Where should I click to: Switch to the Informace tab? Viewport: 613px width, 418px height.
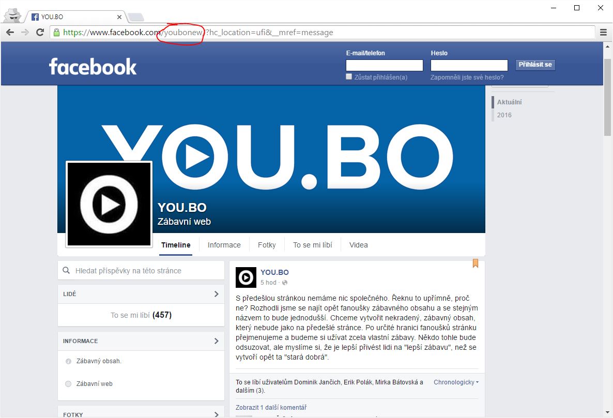224,245
